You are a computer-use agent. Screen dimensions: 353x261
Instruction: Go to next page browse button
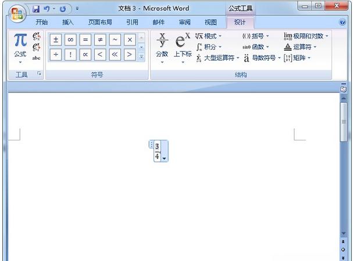pos(343,258)
